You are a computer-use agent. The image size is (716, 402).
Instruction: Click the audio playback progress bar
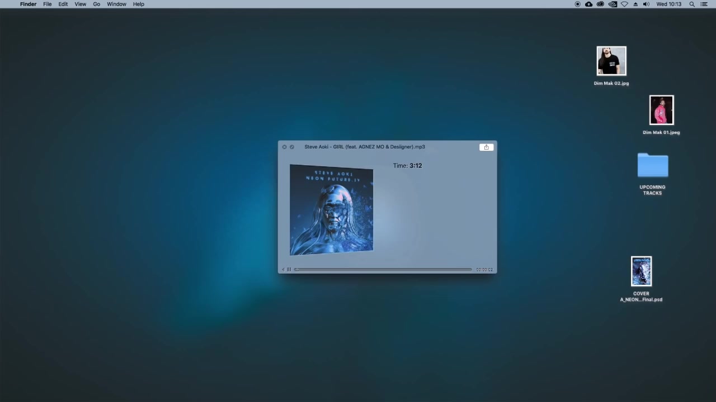pos(383,270)
